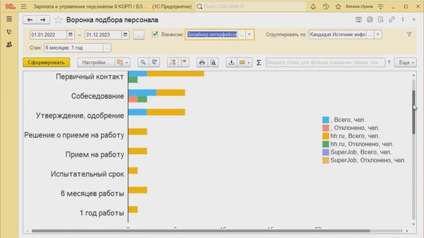Screen dimensions: 424x238
Task: Click the Испытательный срок chart label
Action: tap(87, 174)
